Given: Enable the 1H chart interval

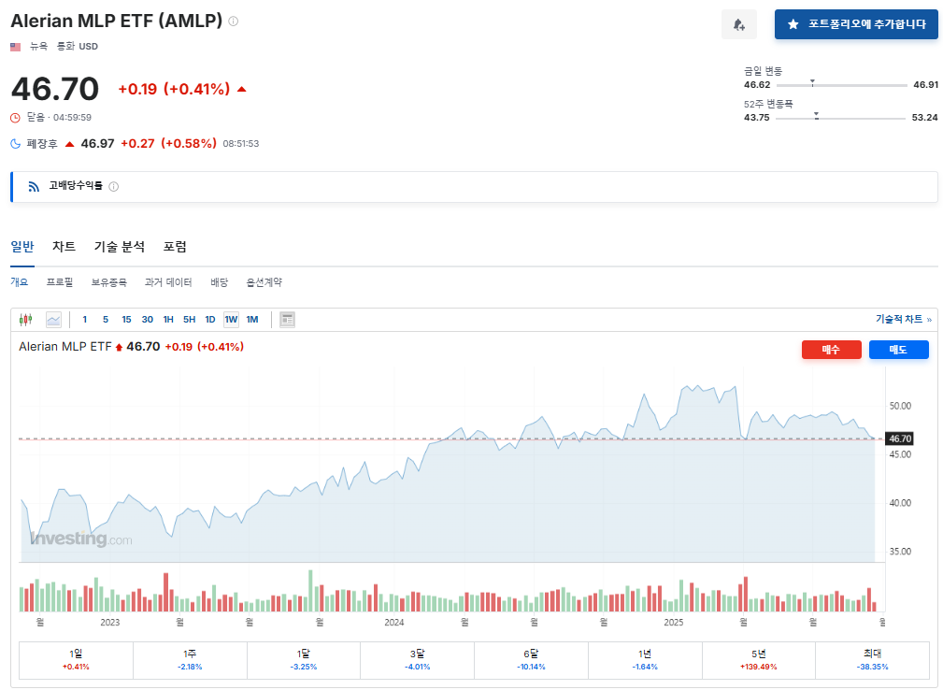Looking at the screenshot, I should (167, 319).
